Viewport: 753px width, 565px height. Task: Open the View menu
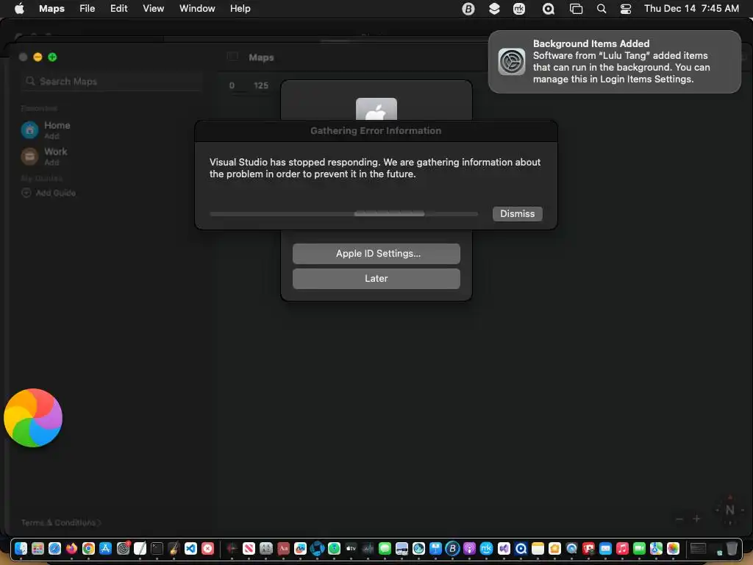(x=153, y=8)
